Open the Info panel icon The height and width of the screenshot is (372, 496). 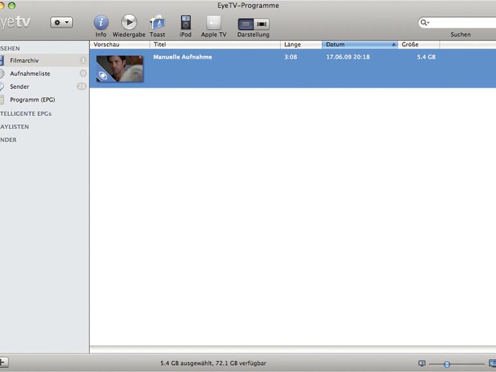pos(101,23)
